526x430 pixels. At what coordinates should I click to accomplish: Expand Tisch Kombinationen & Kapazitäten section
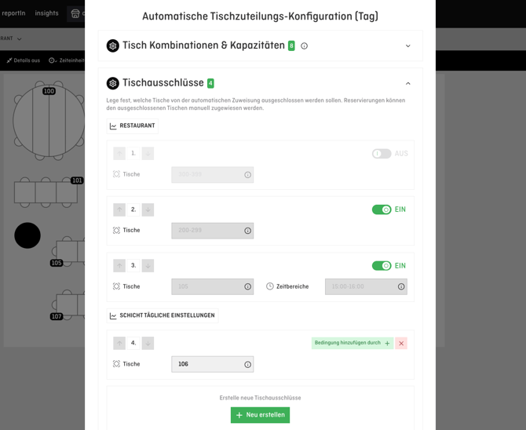point(407,46)
